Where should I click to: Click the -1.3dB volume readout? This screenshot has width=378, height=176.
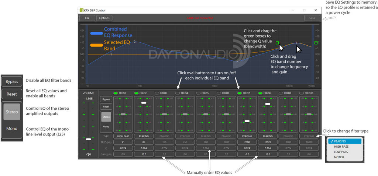pyautogui.click(x=89, y=98)
